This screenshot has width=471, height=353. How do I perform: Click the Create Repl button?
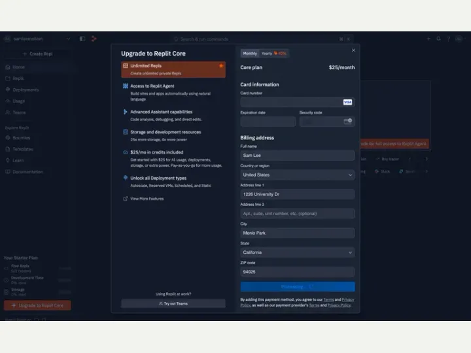click(x=37, y=54)
